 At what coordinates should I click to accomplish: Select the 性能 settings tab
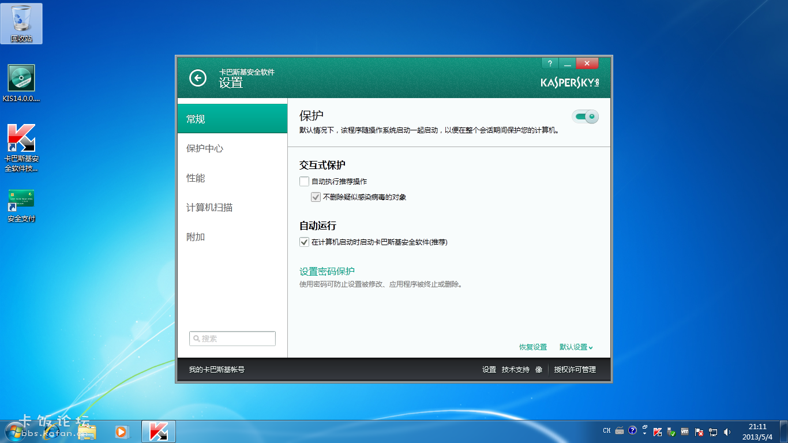(232, 178)
